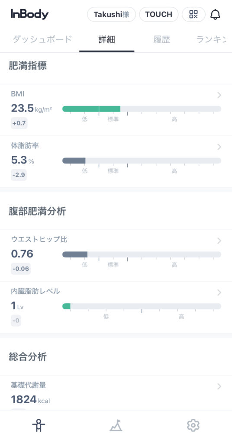
Task: Click the 体脂肪率 gray progress bar
Action: (x=74, y=161)
